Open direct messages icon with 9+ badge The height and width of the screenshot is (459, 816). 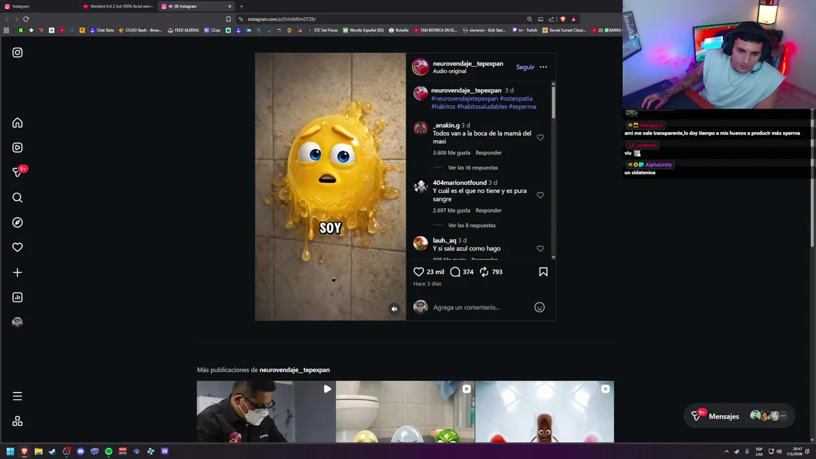[17, 172]
